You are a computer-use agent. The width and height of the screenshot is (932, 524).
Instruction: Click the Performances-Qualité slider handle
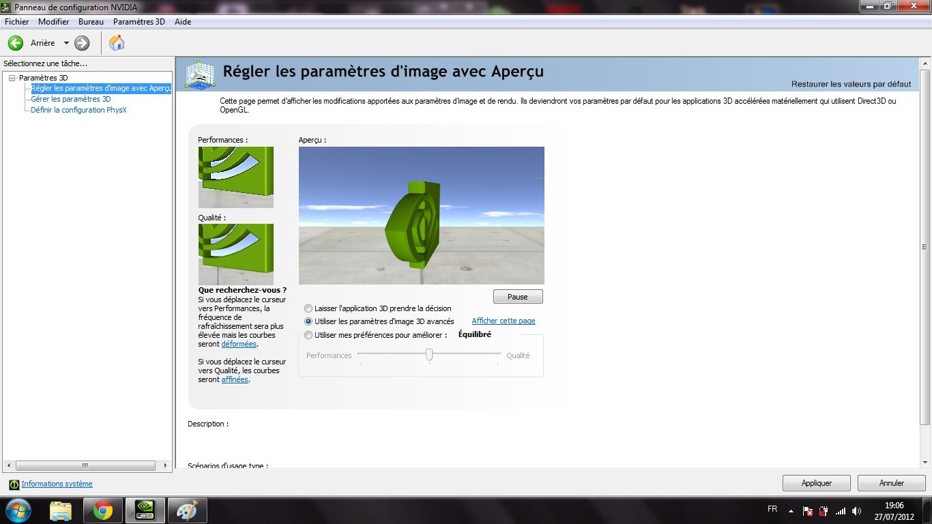(429, 355)
